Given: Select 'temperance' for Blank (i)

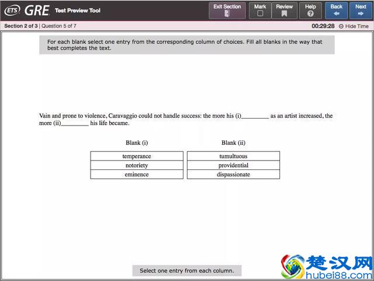Looking at the screenshot, I should [137, 156].
